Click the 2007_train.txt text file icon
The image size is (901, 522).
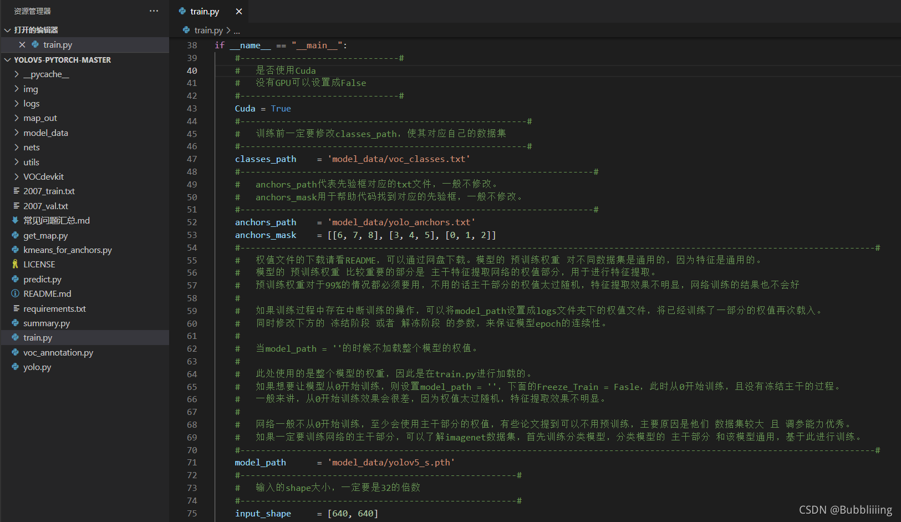click(x=16, y=191)
